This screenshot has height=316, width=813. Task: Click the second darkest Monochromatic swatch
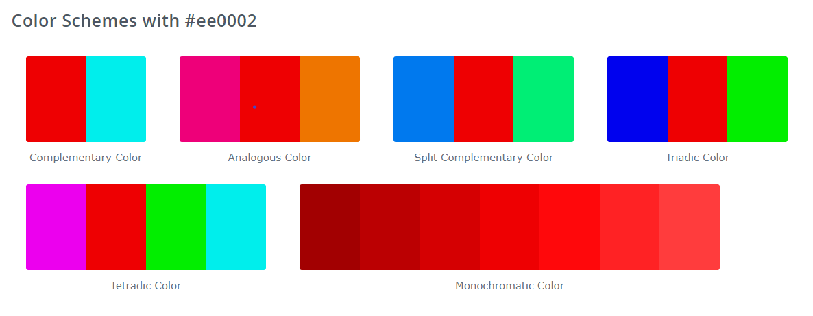(389, 228)
